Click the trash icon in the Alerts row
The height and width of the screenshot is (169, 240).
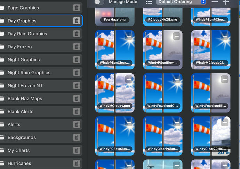pos(77,125)
